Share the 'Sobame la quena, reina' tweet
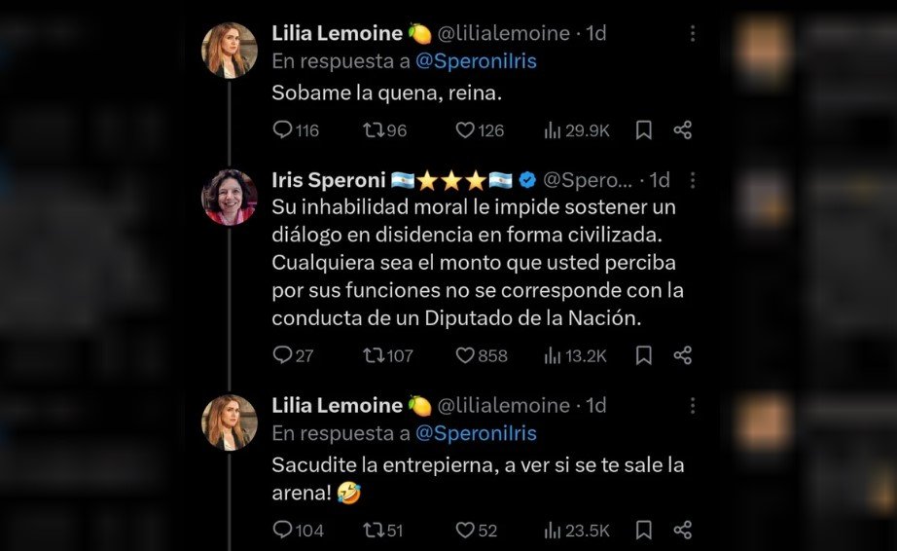897x551 pixels. point(683,129)
